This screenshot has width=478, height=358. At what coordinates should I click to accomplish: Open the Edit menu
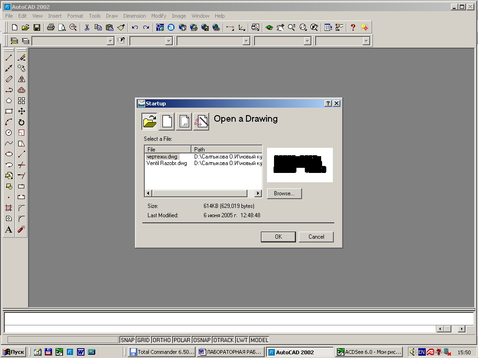(x=22, y=16)
